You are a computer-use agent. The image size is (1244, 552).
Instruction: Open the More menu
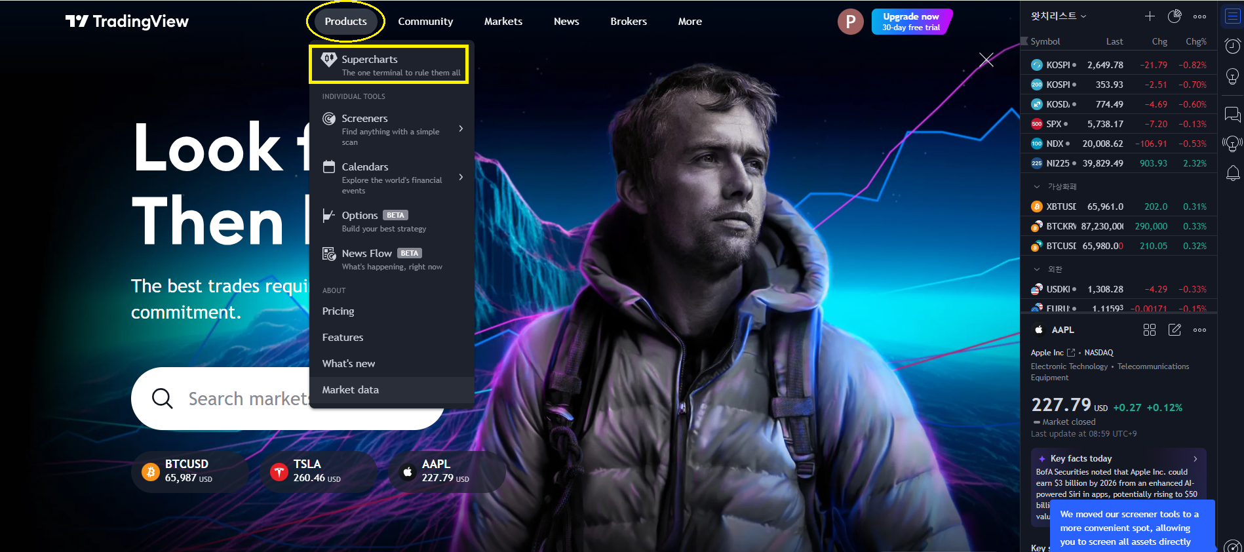coord(690,22)
